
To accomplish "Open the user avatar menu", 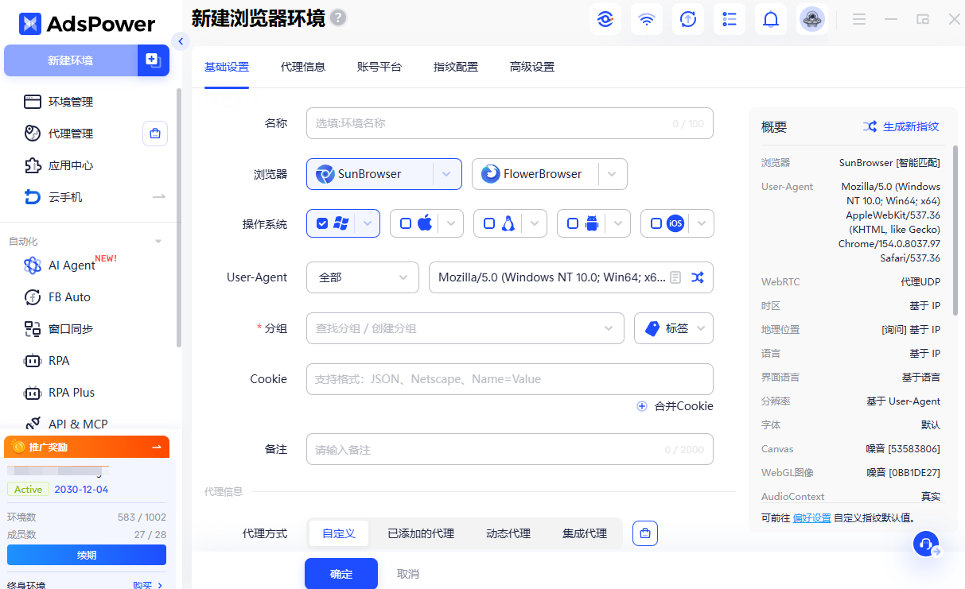I will click(x=812, y=19).
